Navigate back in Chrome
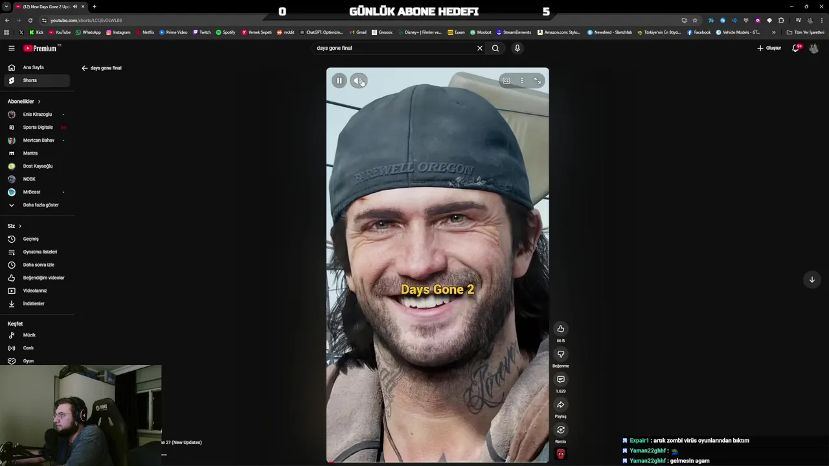Viewport: 829px width, 466px height. pos(7,20)
